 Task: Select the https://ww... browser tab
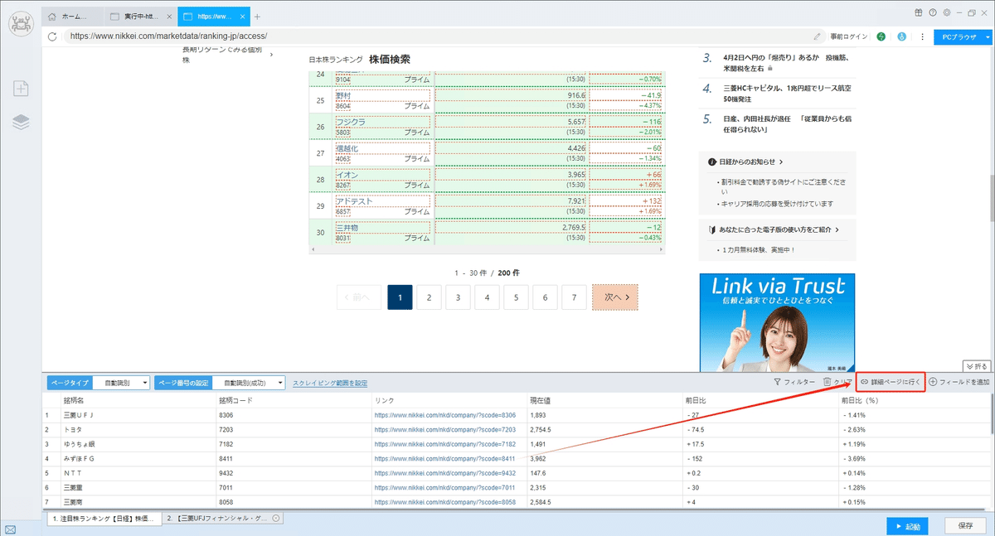212,17
